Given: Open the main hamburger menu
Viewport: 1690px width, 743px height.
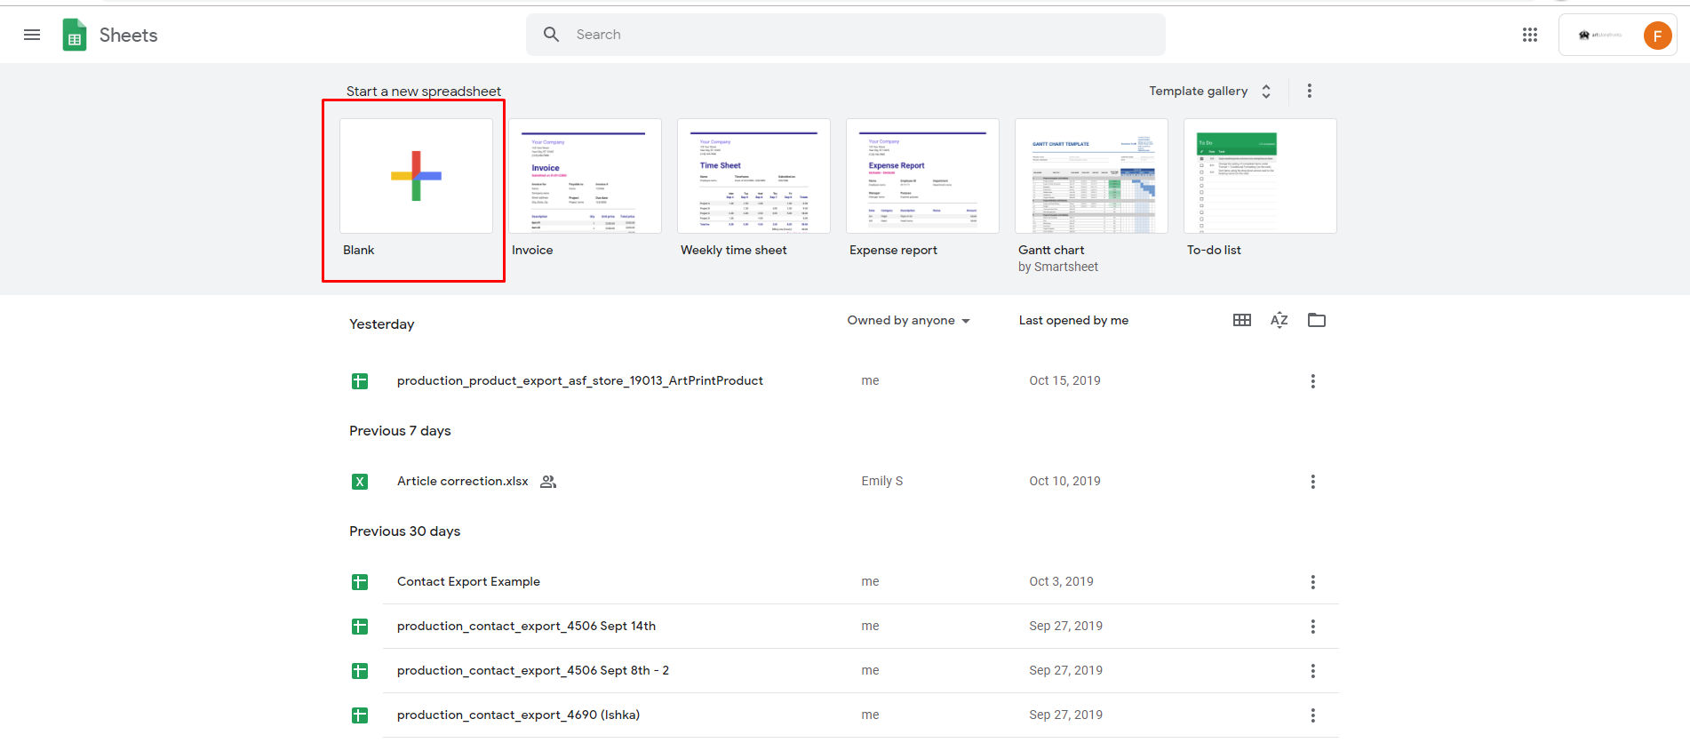Looking at the screenshot, I should [x=32, y=35].
